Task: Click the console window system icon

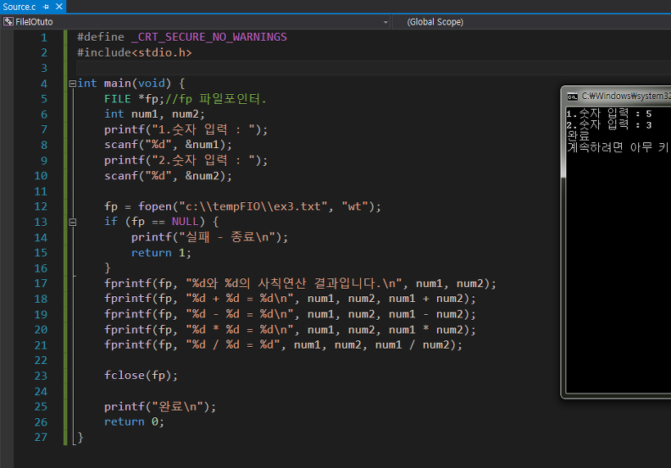Action: (573, 97)
